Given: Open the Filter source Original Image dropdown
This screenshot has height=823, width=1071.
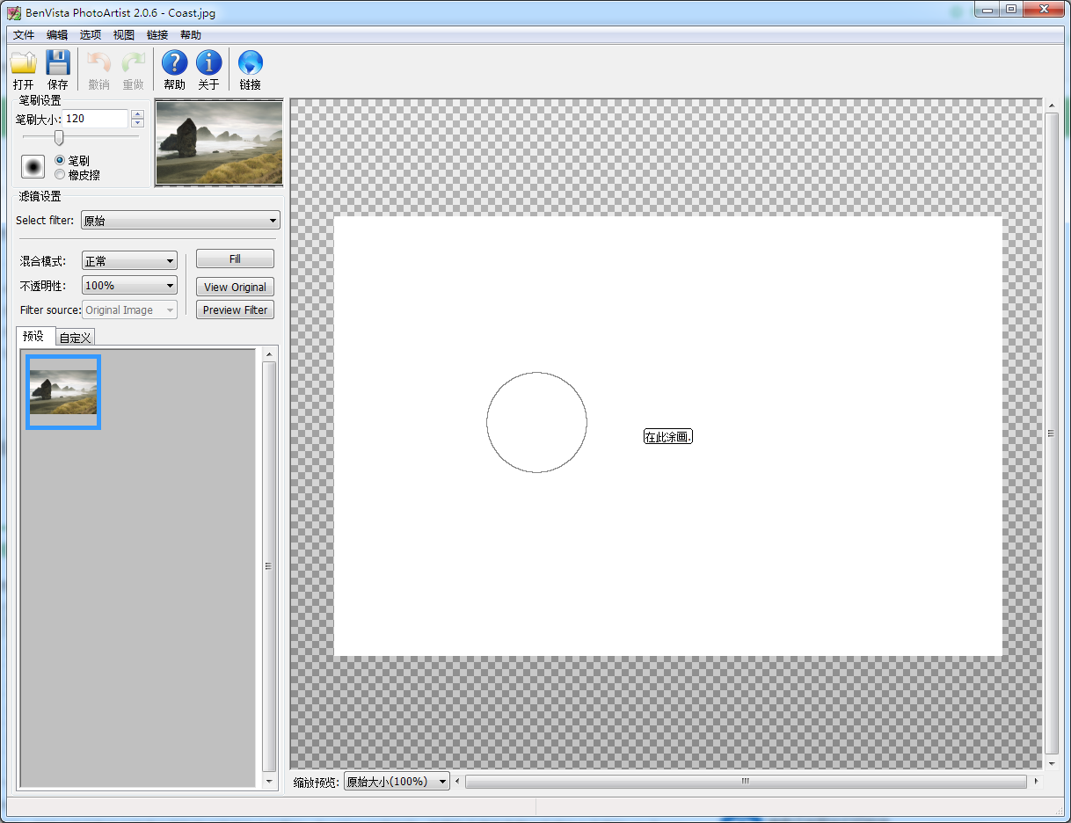Looking at the screenshot, I should pyautogui.click(x=129, y=310).
